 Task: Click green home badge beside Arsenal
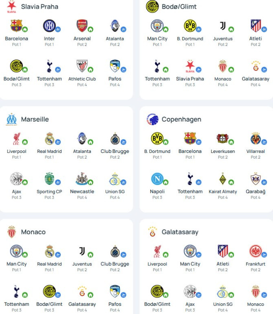(x=90, y=29)
